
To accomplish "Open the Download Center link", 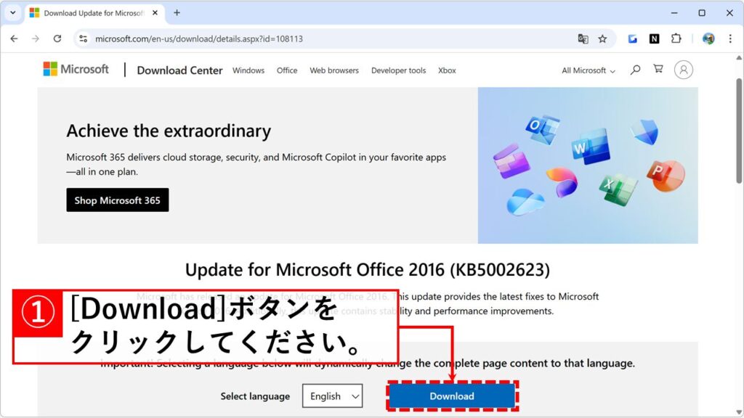I will point(179,70).
